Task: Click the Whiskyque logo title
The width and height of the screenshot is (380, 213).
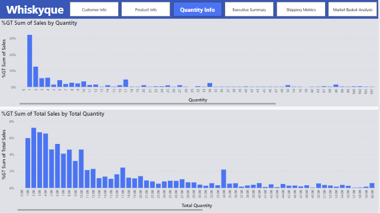Action: (x=35, y=9)
